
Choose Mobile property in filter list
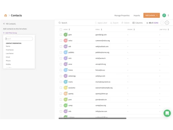(8, 64)
